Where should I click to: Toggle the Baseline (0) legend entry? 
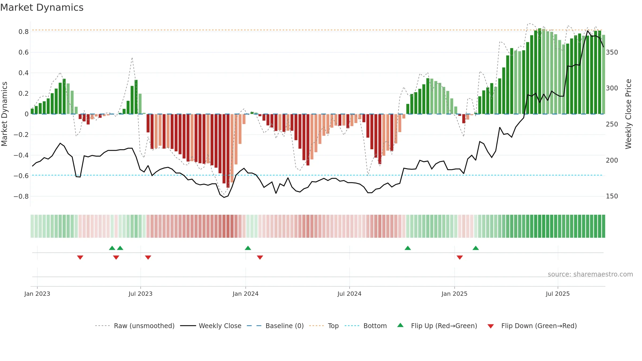click(275, 326)
